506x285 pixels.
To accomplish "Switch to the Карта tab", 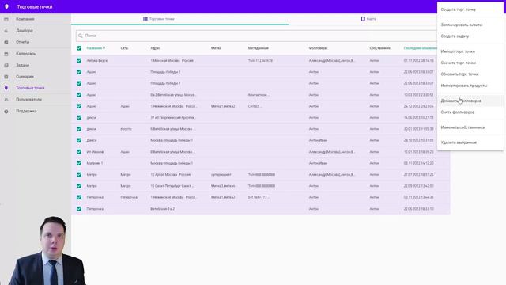I will coord(368,19).
